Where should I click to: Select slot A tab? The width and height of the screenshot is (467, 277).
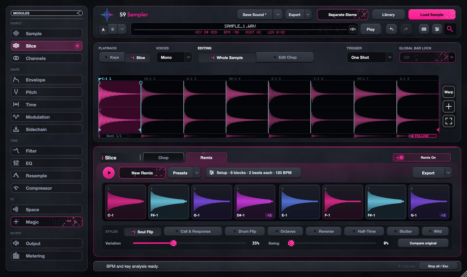(103, 29)
